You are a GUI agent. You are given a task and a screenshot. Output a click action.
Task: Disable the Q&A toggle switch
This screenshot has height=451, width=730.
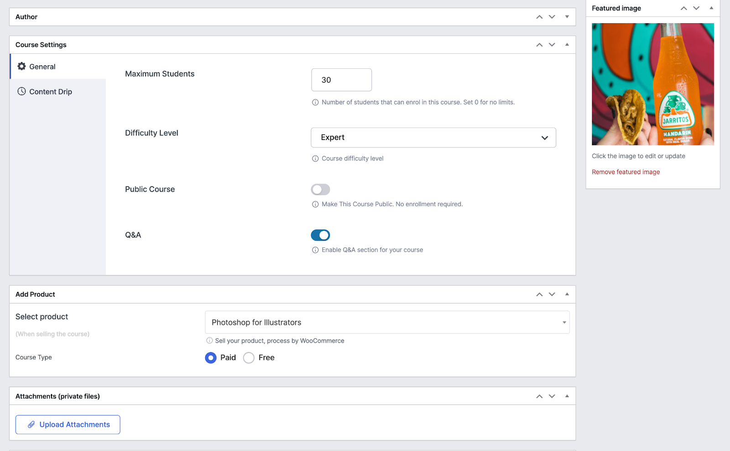point(320,235)
